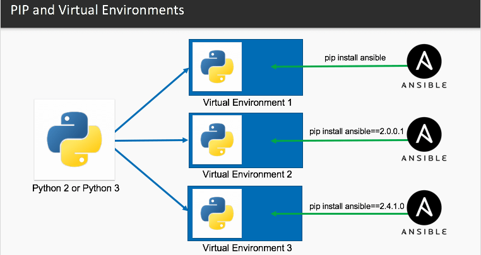Select the Python logo in Virtual Environment 1
The image size is (481, 255).
point(217,67)
